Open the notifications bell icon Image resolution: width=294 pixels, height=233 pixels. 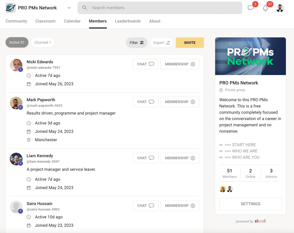265,8
